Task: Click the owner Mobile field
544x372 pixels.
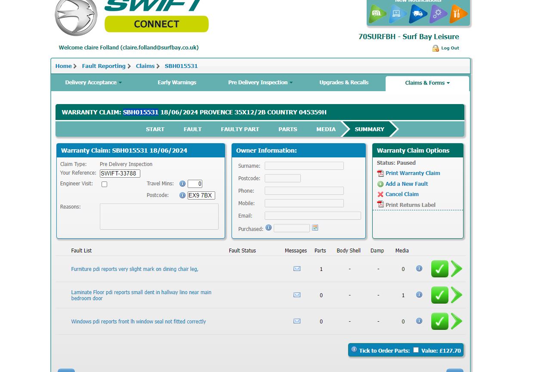Action: tap(304, 203)
